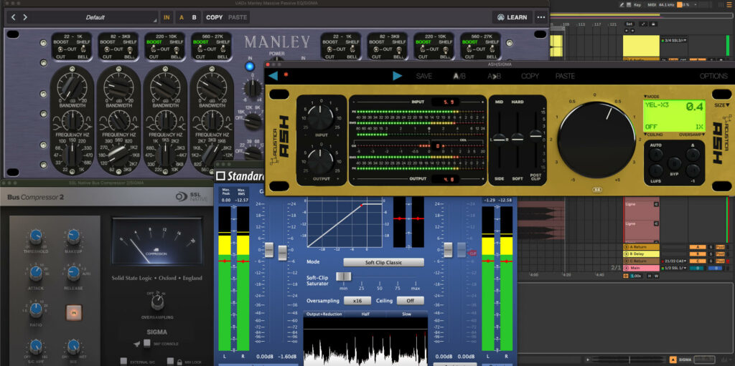Image resolution: width=735 pixels, height=366 pixels.
Task: Adjust the bandwidth knob of left 560-27K band
Action: click(x=211, y=121)
